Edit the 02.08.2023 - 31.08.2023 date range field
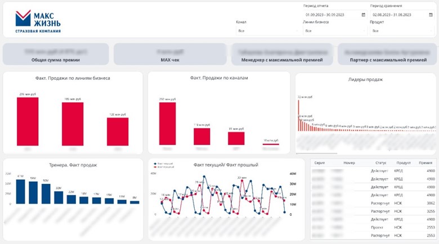 point(402,15)
